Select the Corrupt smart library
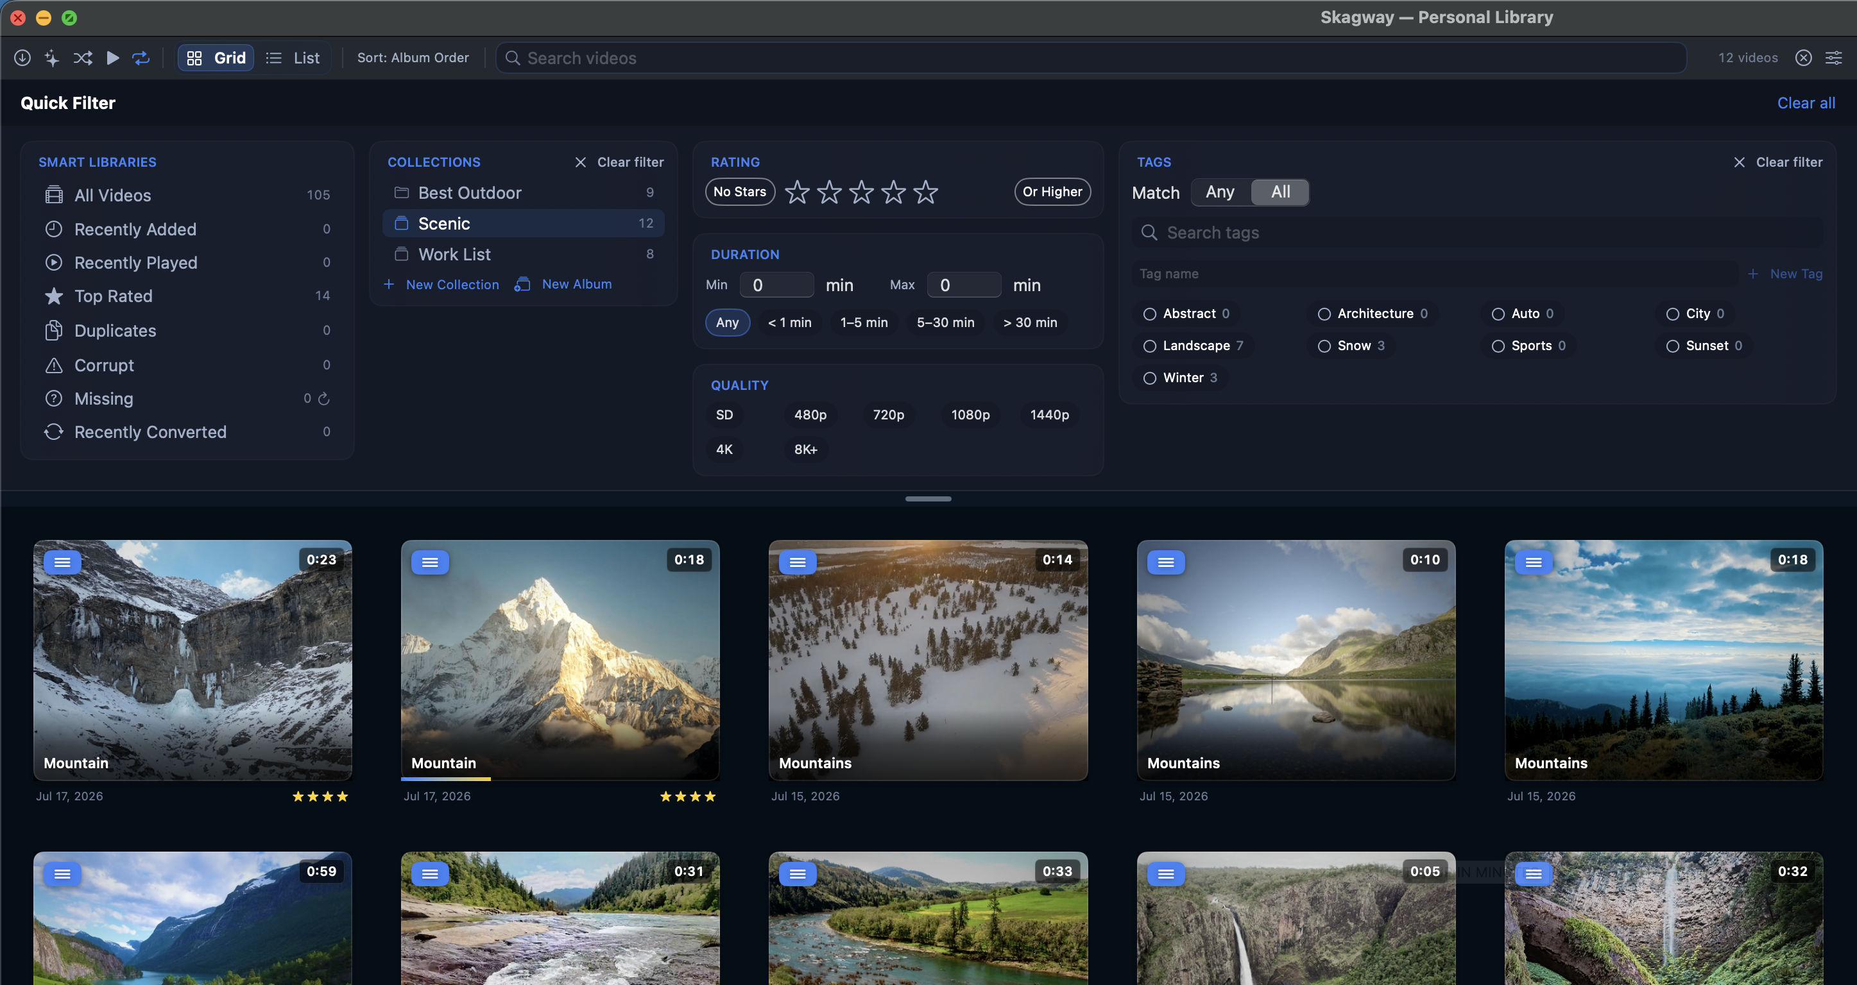The height and width of the screenshot is (985, 1857). [187, 365]
